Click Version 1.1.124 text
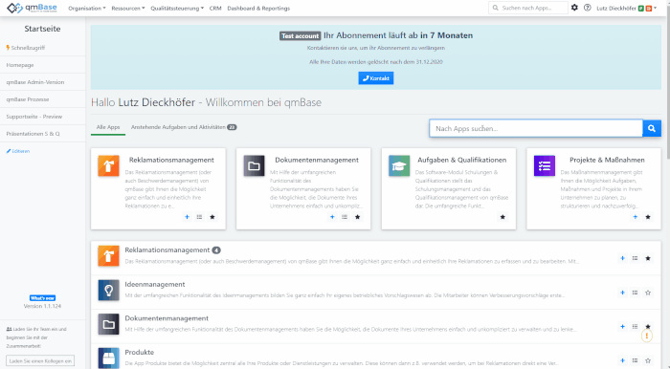The height and width of the screenshot is (369, 670). coord(42,306)
